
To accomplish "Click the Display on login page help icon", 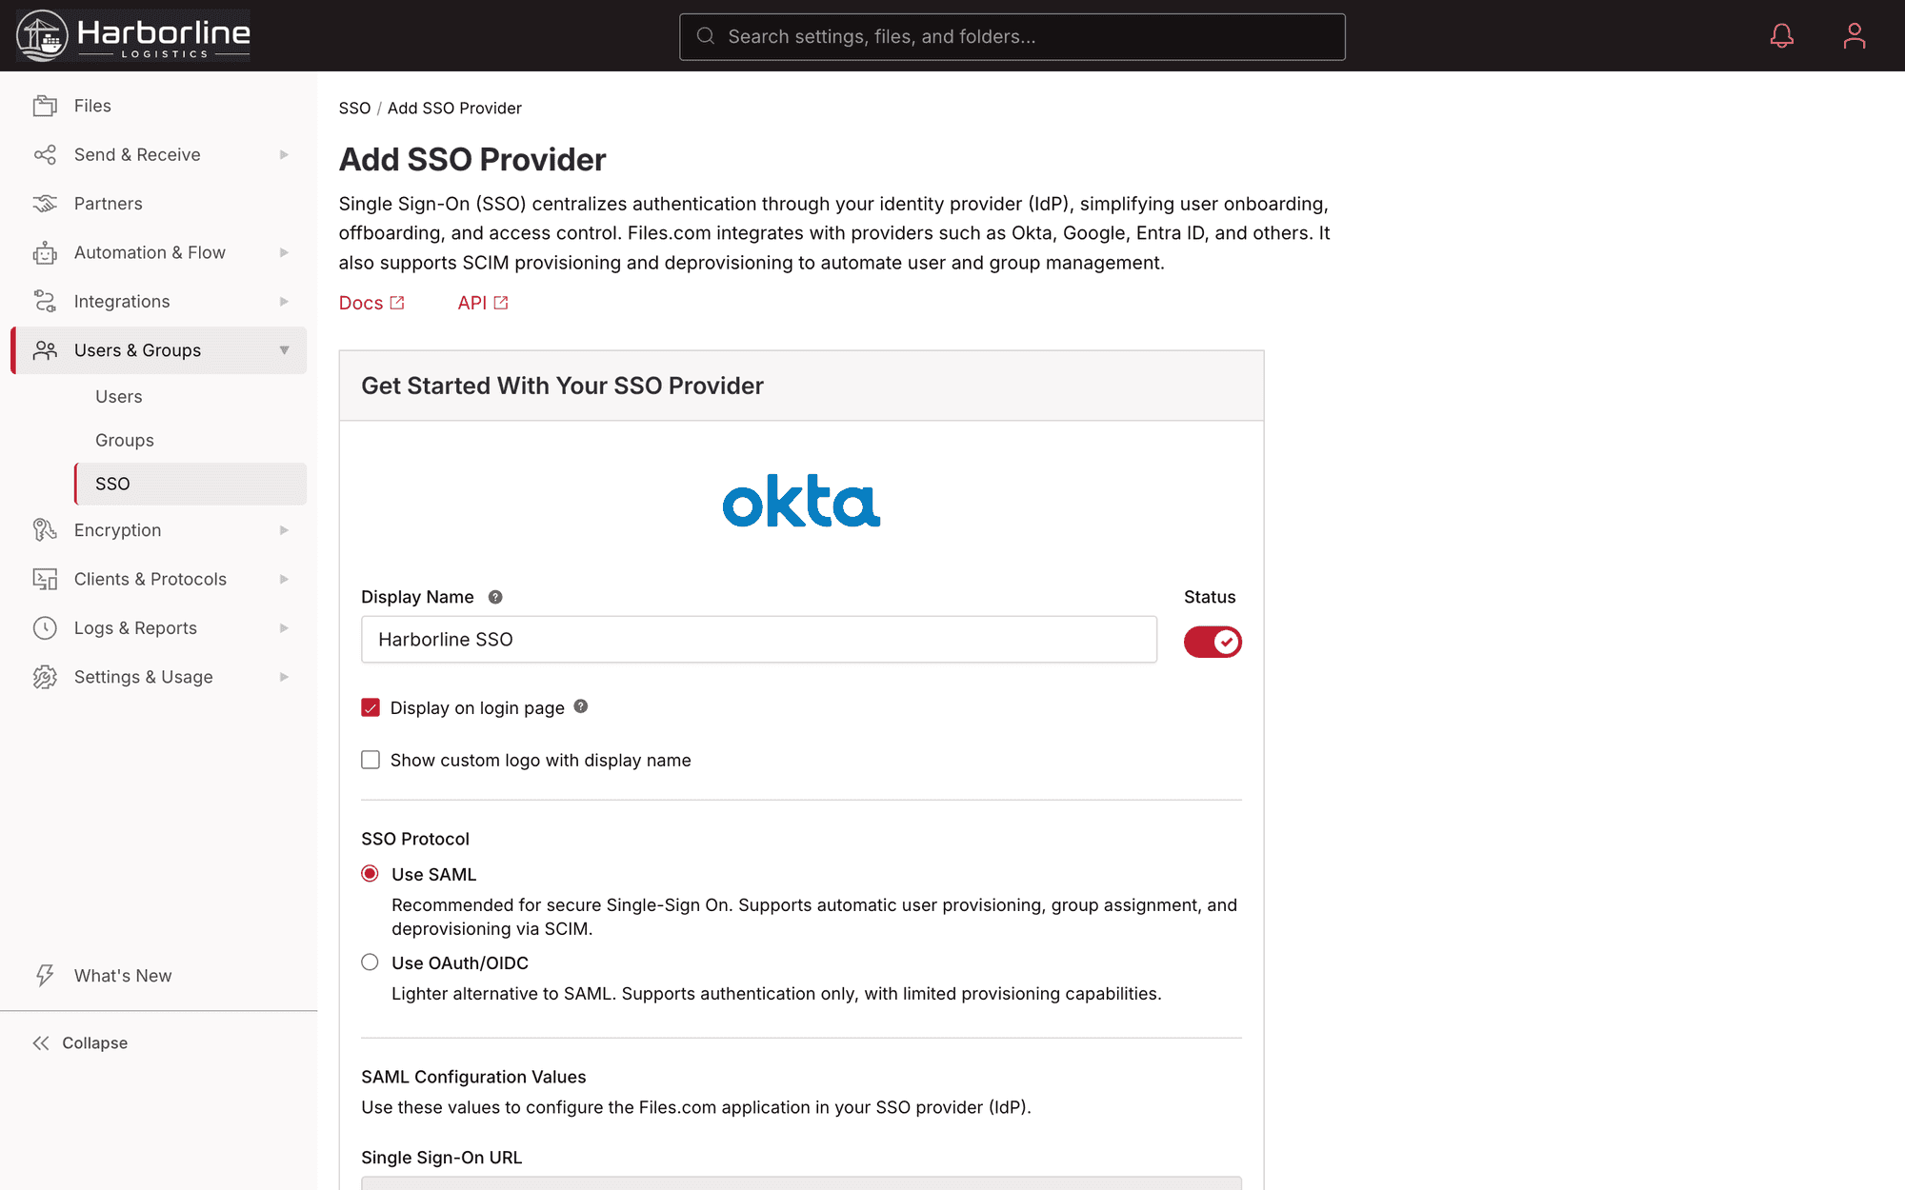I will pyautogui.click(x=581, y=706).
